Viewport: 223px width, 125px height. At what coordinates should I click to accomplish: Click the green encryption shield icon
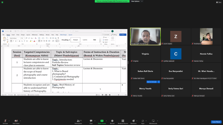click(2, 2)
